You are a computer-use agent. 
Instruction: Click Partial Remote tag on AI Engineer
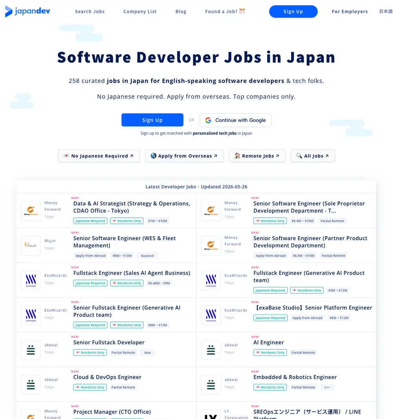(x=303, y=353)
